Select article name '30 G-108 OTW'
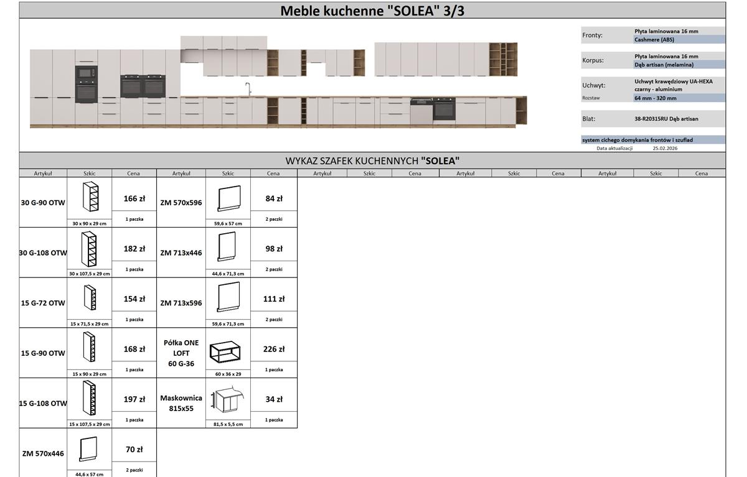The image size is (747, 477). (x=43, y=253)
